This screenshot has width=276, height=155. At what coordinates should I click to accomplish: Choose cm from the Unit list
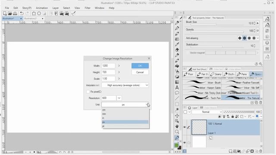coord(125,110)
